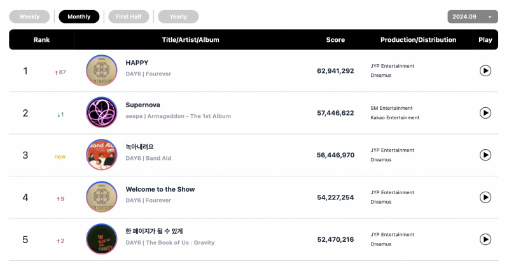
Task: Click the Score column header
Action: [x=335, y=40]
